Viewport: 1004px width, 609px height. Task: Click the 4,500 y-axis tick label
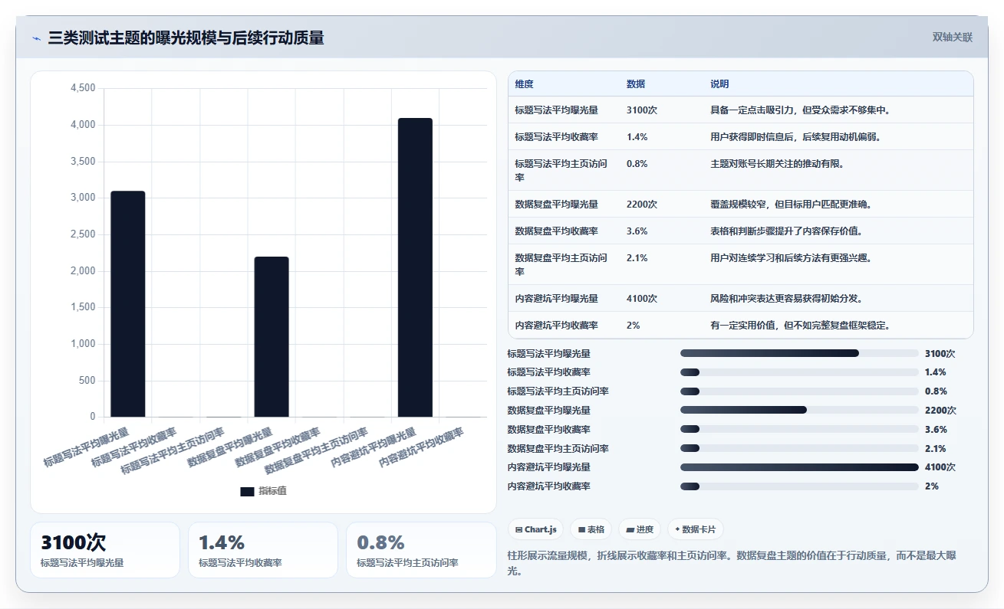point(83,88)
